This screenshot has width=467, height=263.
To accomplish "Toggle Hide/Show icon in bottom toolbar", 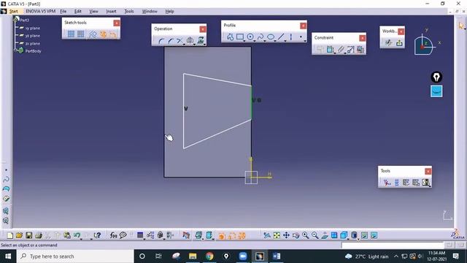I will 364,235.
